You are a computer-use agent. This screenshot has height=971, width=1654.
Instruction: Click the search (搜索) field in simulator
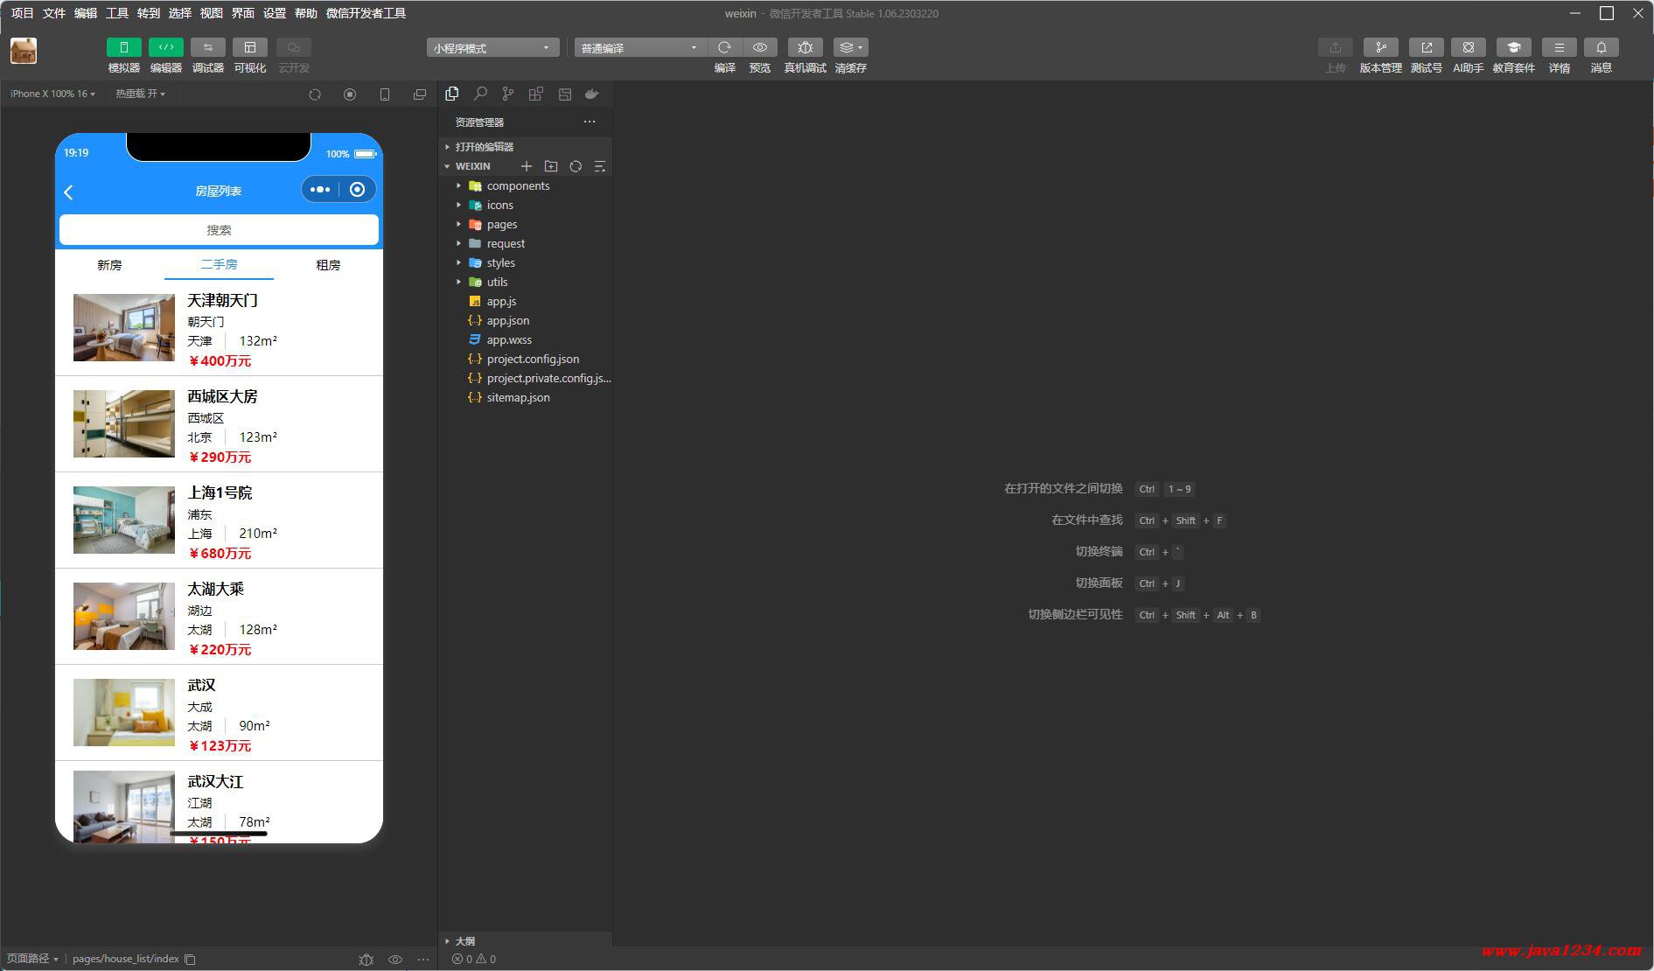click(x=219, y=230)
